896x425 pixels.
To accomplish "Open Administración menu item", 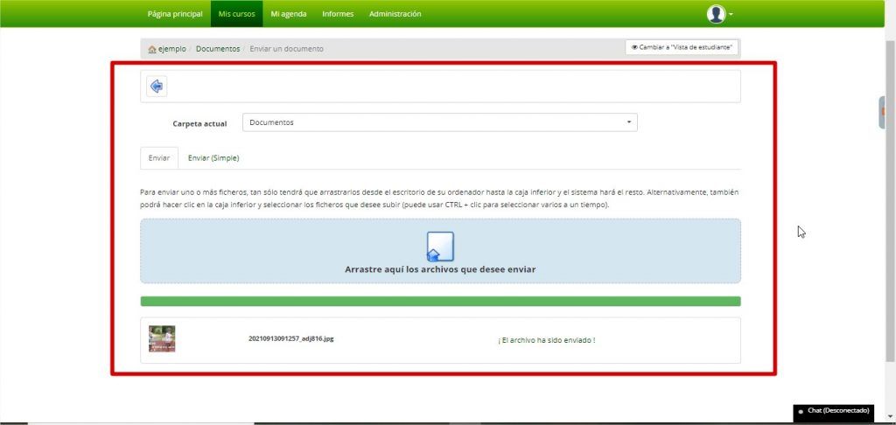I will tap(395, 14).
